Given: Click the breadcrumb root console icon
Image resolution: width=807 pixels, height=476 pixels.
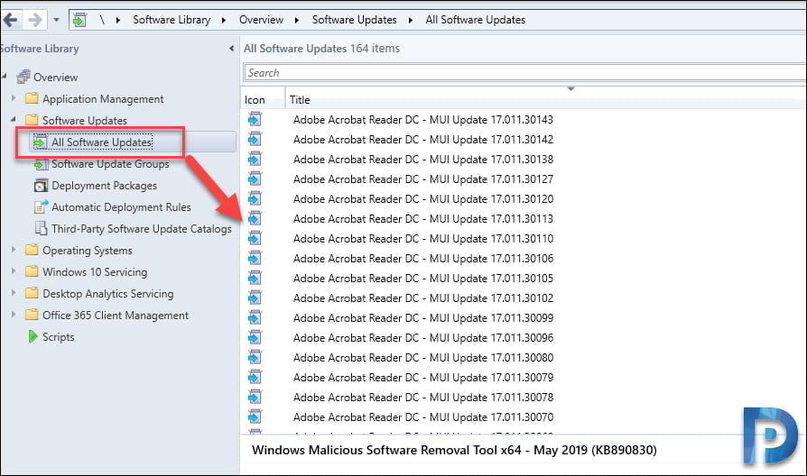Looking at the screenshot, I should point(79,20).
